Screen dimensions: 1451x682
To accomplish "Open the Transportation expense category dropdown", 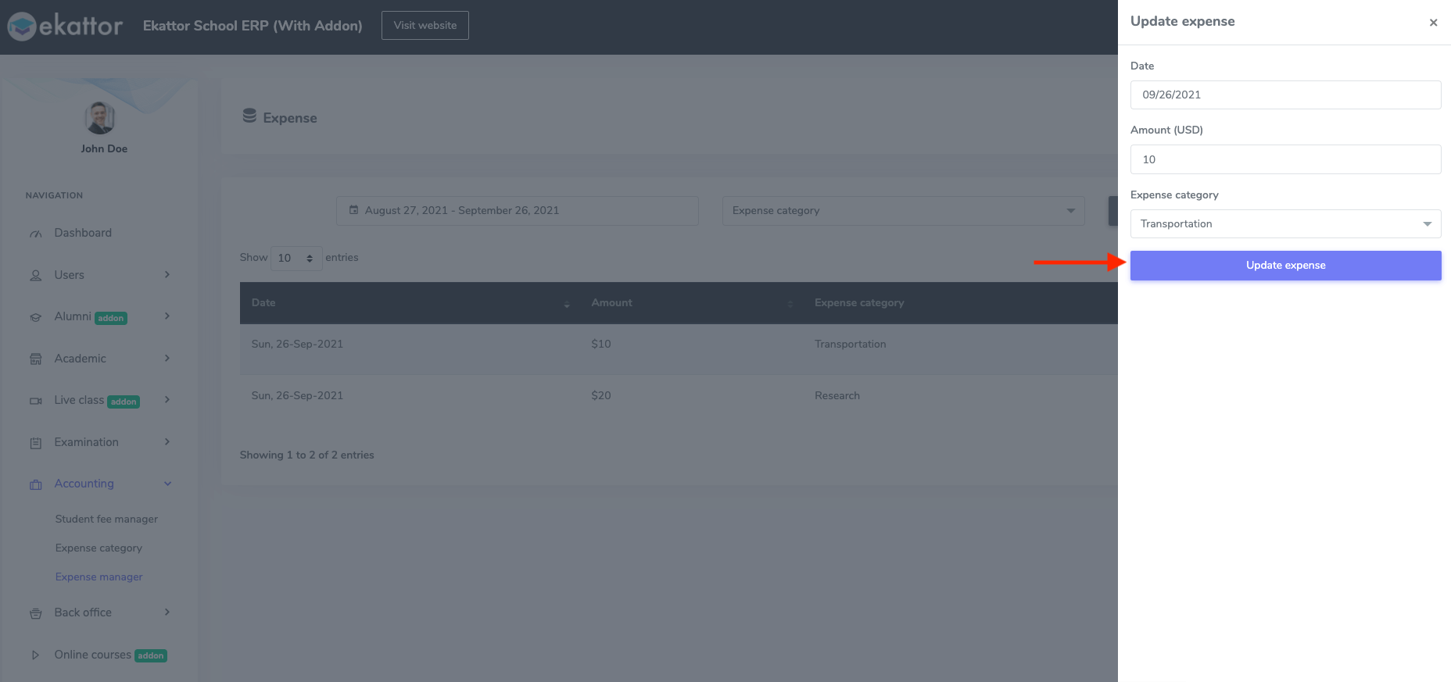I will coord(1285,224).
